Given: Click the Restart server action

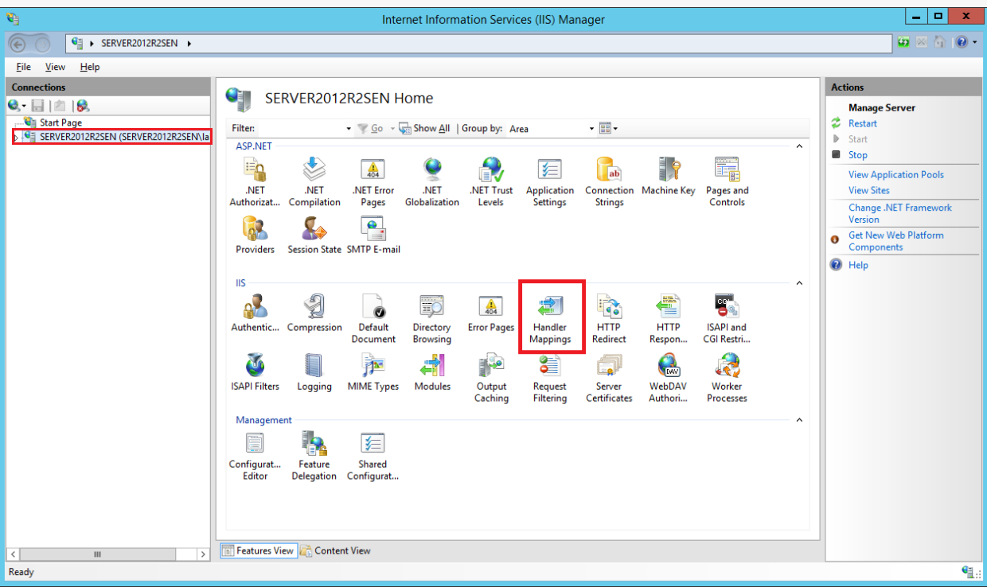Looking at the screenshot, I should (x=862, y=123).
